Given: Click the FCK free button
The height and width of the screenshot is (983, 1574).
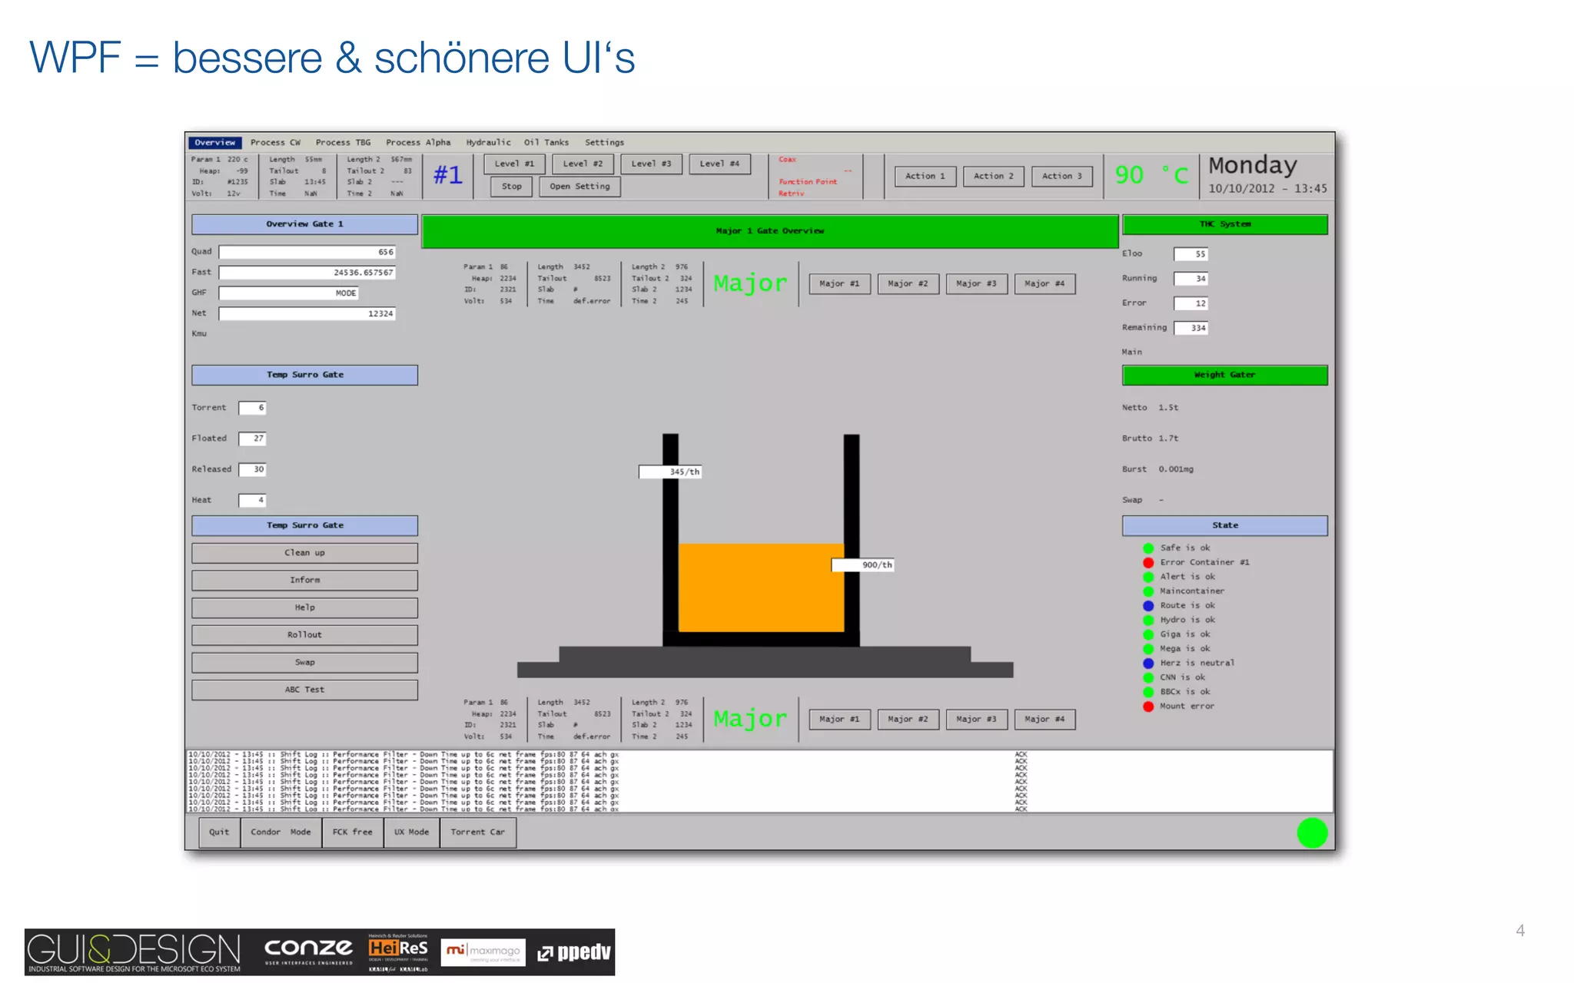Looking at the screenshot, I should pyautogui.click(x=352, y=832).
